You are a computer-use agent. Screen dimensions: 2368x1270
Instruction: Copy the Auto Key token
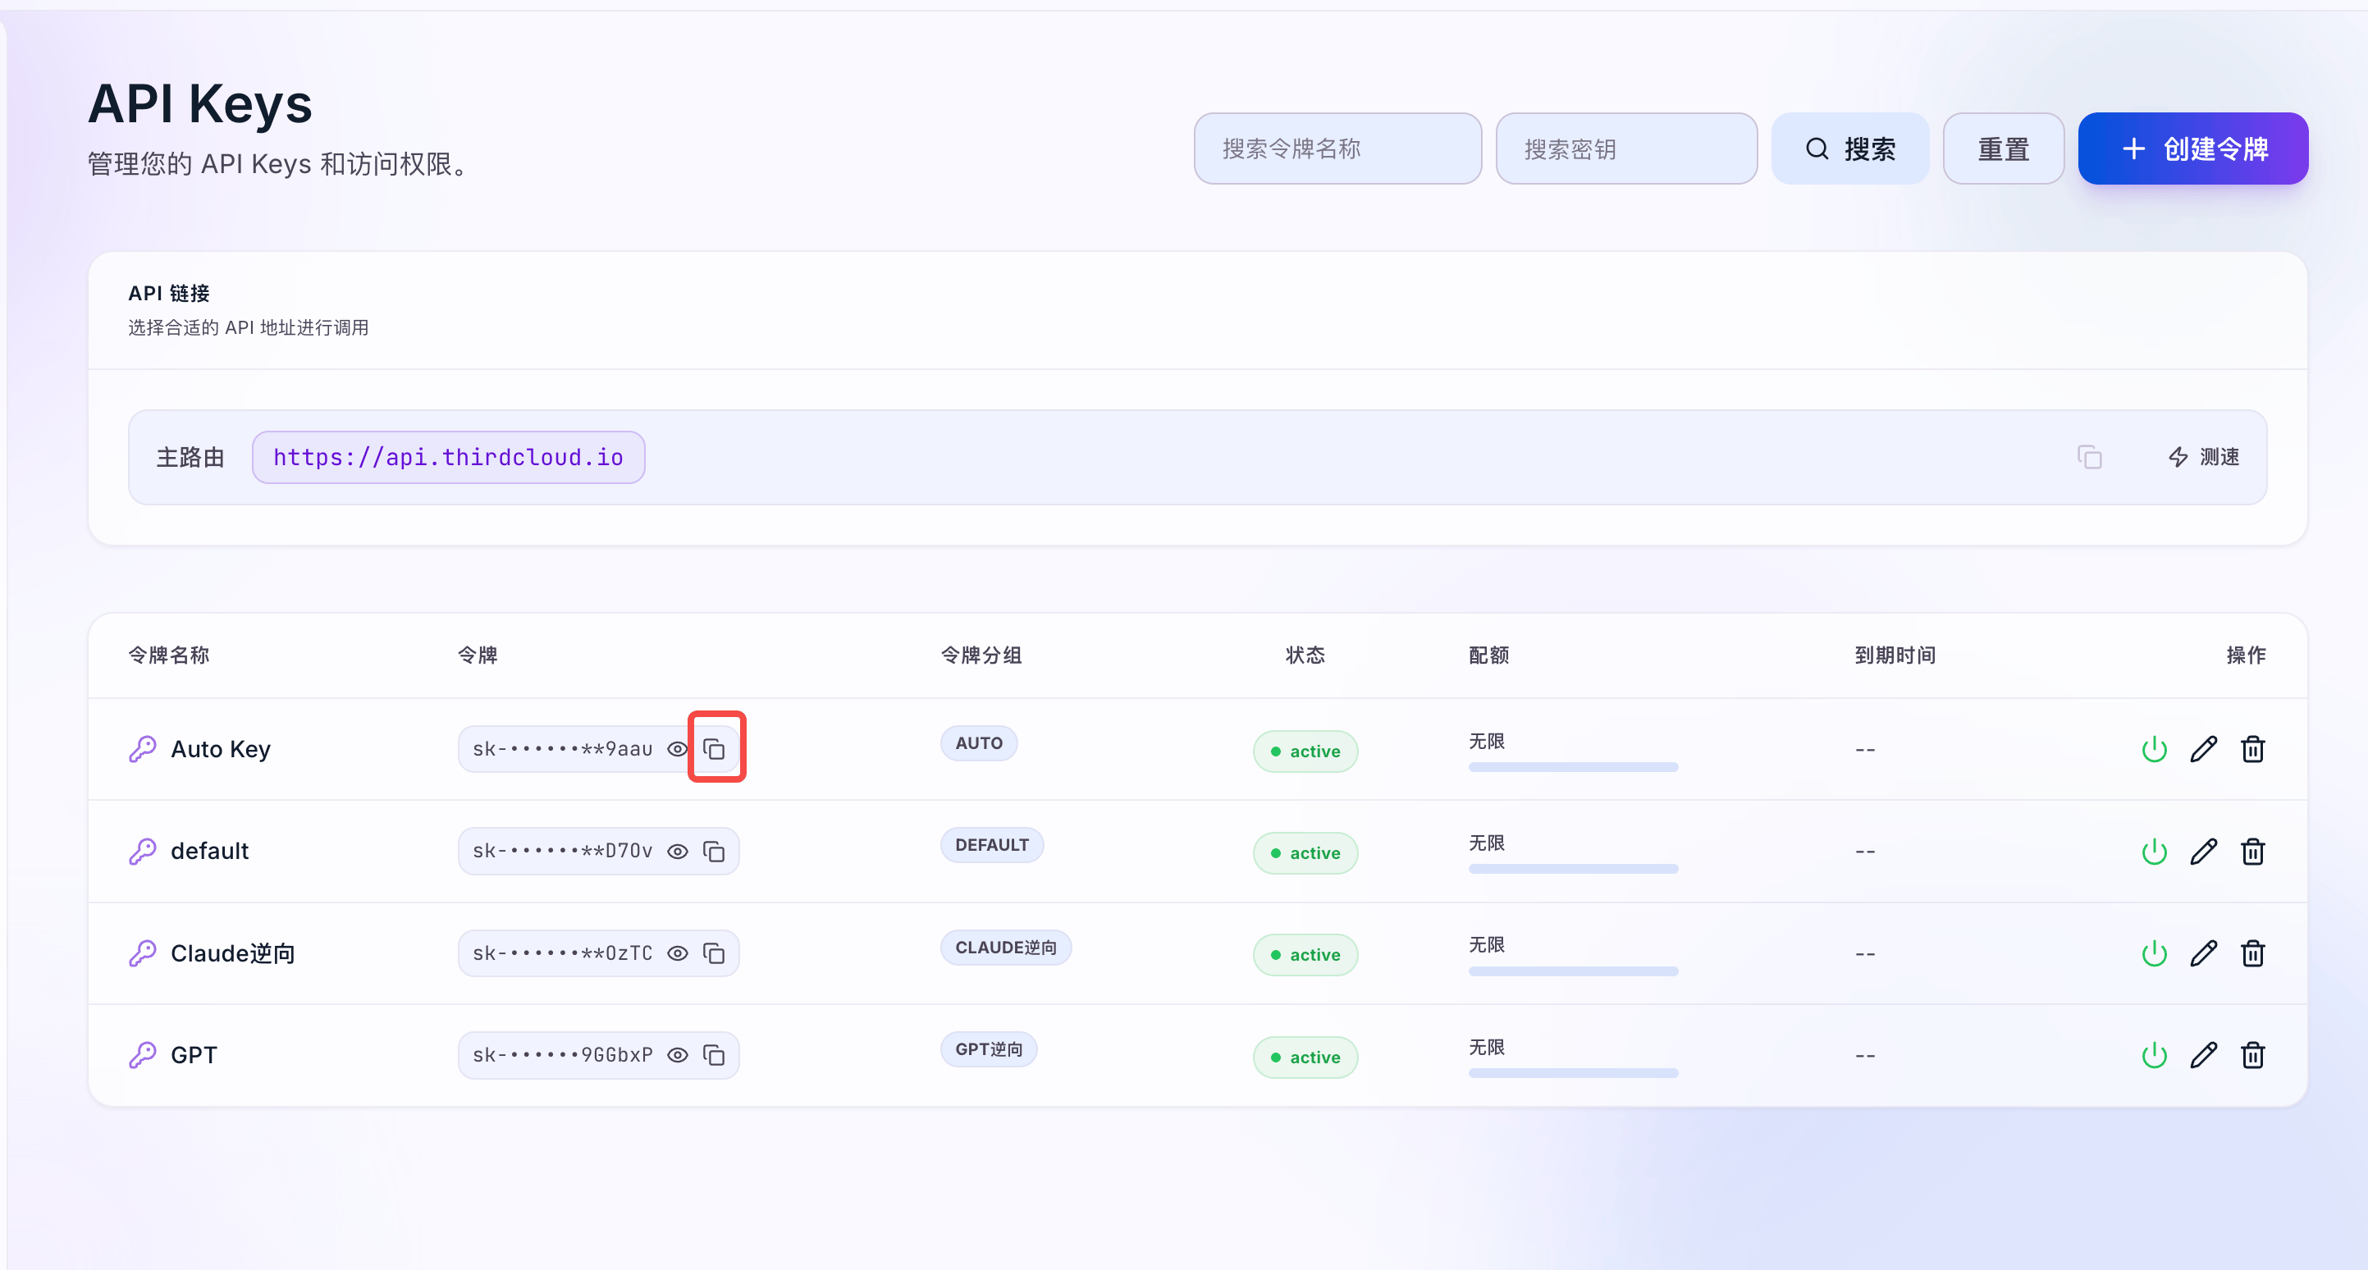[715, 749]
